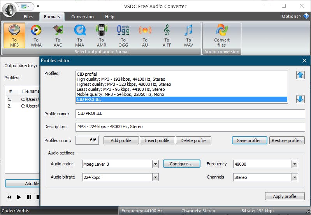Open the Files ribbon tab
This screenshot has width=311, height=215.
[x=28, y=17]
